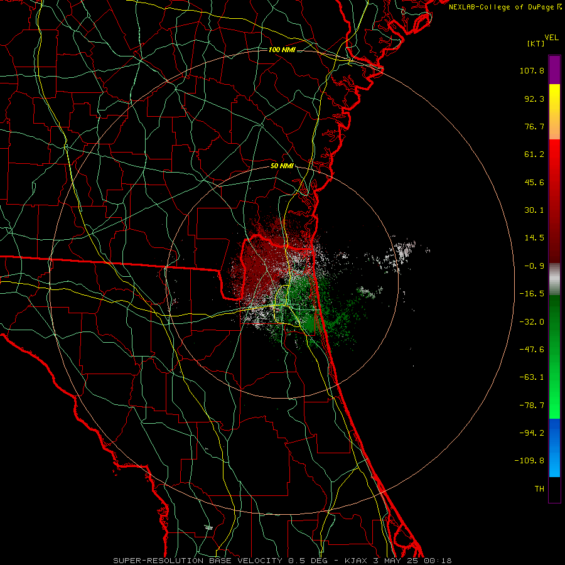Select the 45.6 legend value

534,182
